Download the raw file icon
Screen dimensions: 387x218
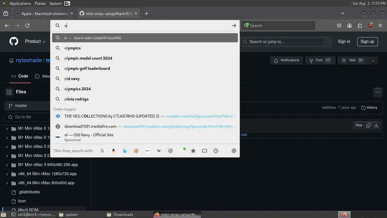pos(376,125)
